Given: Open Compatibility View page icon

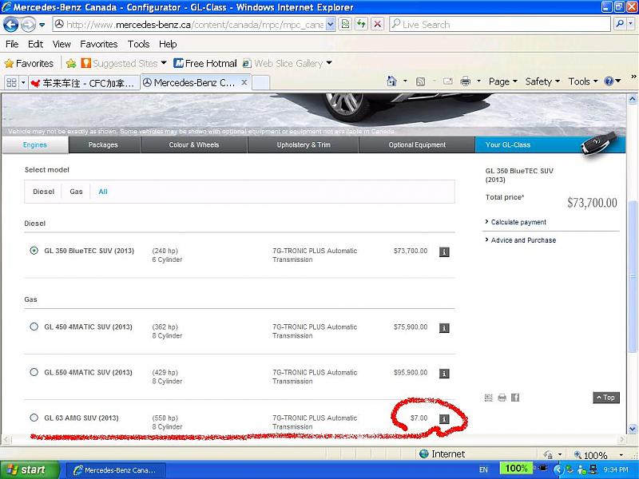Looking at the screenshot, I should coord(345,25).
